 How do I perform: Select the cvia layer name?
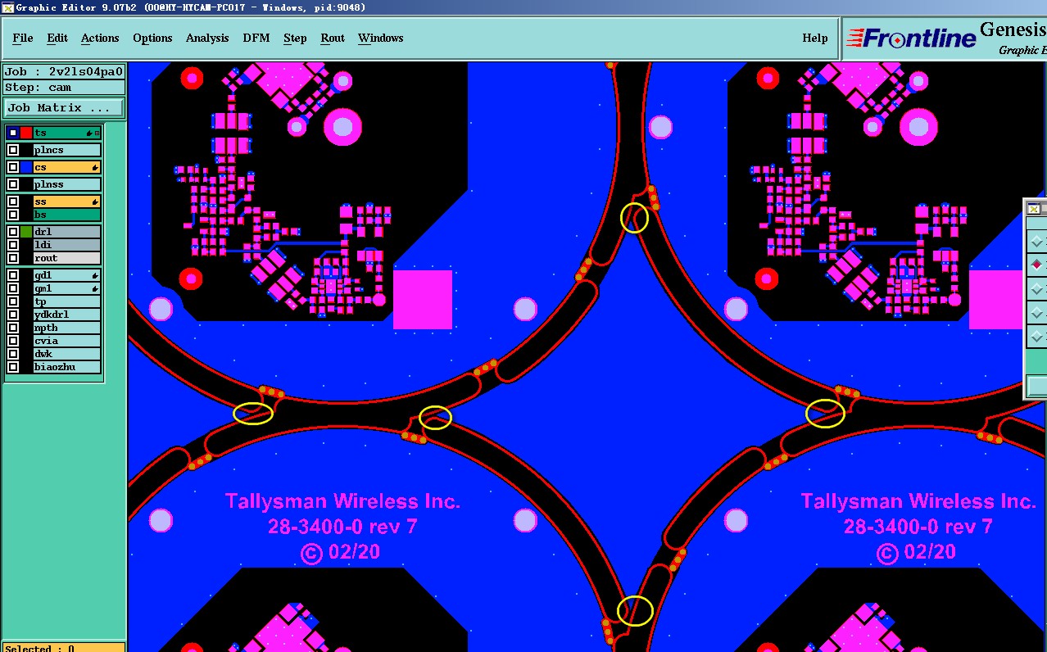click(x=67, y=341)
